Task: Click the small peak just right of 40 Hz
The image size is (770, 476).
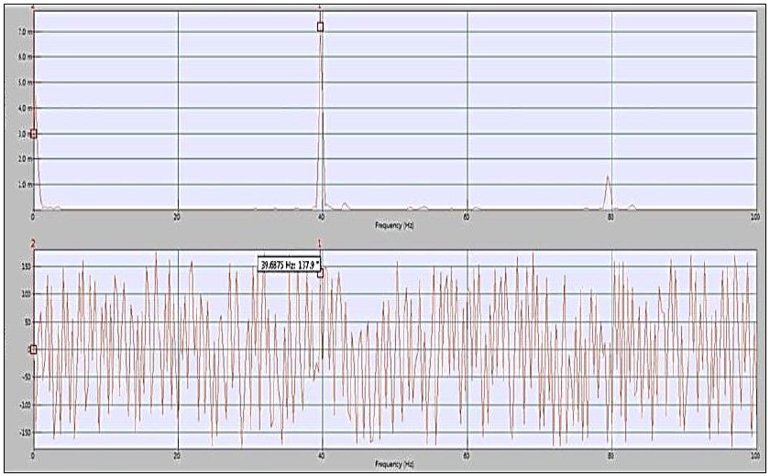Action: 345,205
